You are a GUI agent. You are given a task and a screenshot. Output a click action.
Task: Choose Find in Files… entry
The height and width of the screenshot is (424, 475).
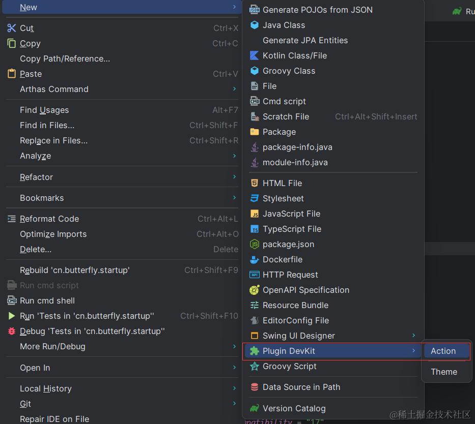click(x=122, y=125)
